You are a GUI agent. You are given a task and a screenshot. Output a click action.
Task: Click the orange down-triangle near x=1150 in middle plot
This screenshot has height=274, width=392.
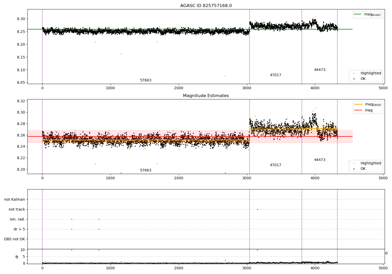click(121, 173)
